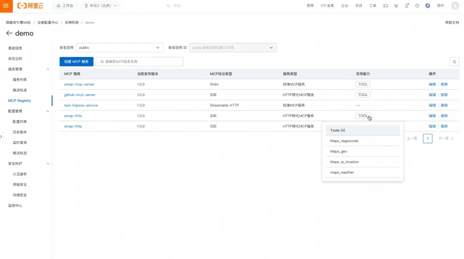This screenshot has width=464, height=259.
Task: Select 监控中心 in sidebar
Action: 15,205
